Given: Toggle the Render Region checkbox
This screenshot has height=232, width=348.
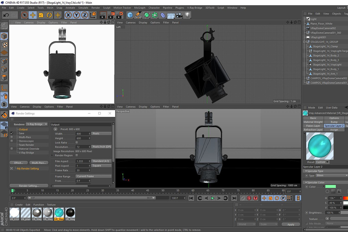Looking at the screenshot, I should pyautogui.click(x=77, y=155).
